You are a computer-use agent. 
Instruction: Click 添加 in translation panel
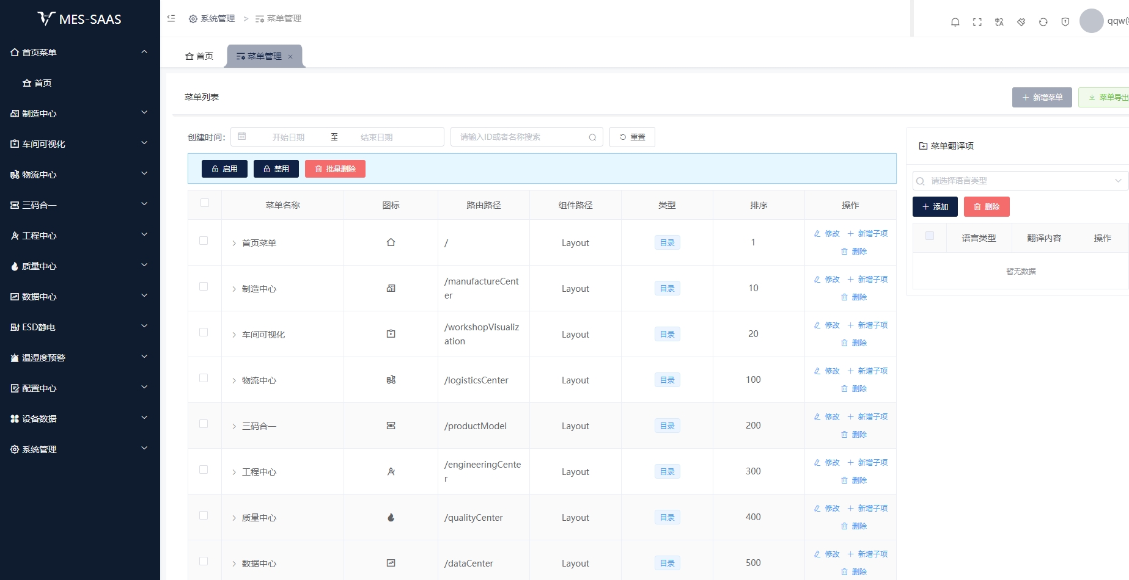click(x=935, y=207)
